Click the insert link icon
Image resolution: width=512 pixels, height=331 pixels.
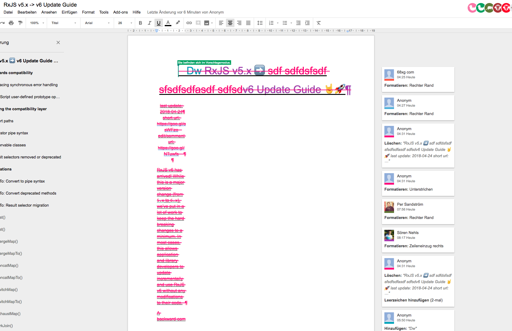click(x=189, y=23)
